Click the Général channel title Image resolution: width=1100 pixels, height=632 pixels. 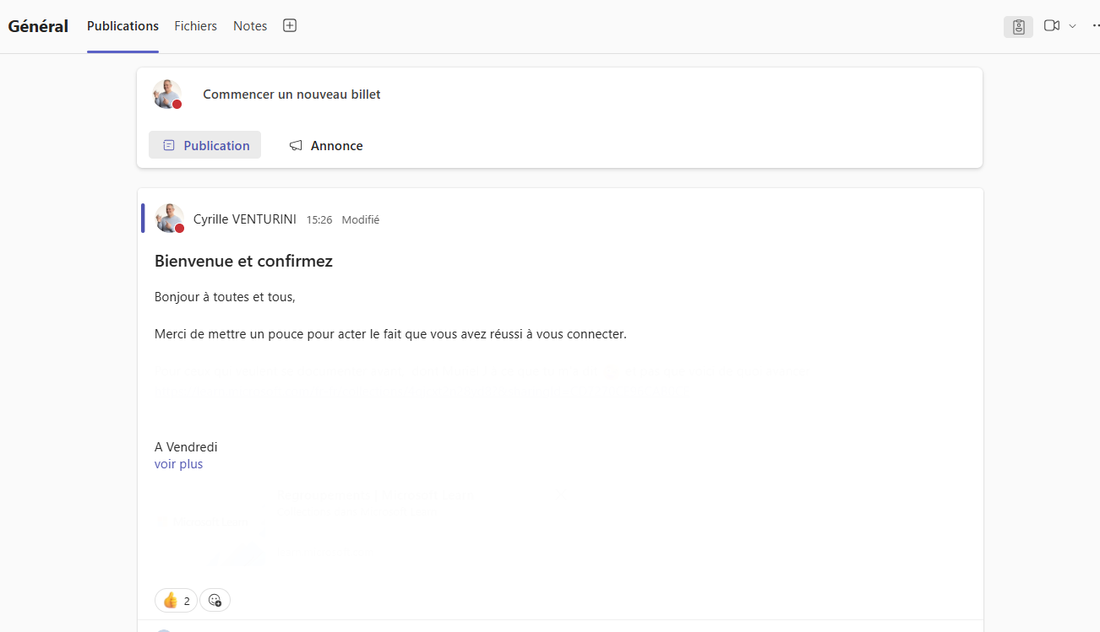pos(38,26)
